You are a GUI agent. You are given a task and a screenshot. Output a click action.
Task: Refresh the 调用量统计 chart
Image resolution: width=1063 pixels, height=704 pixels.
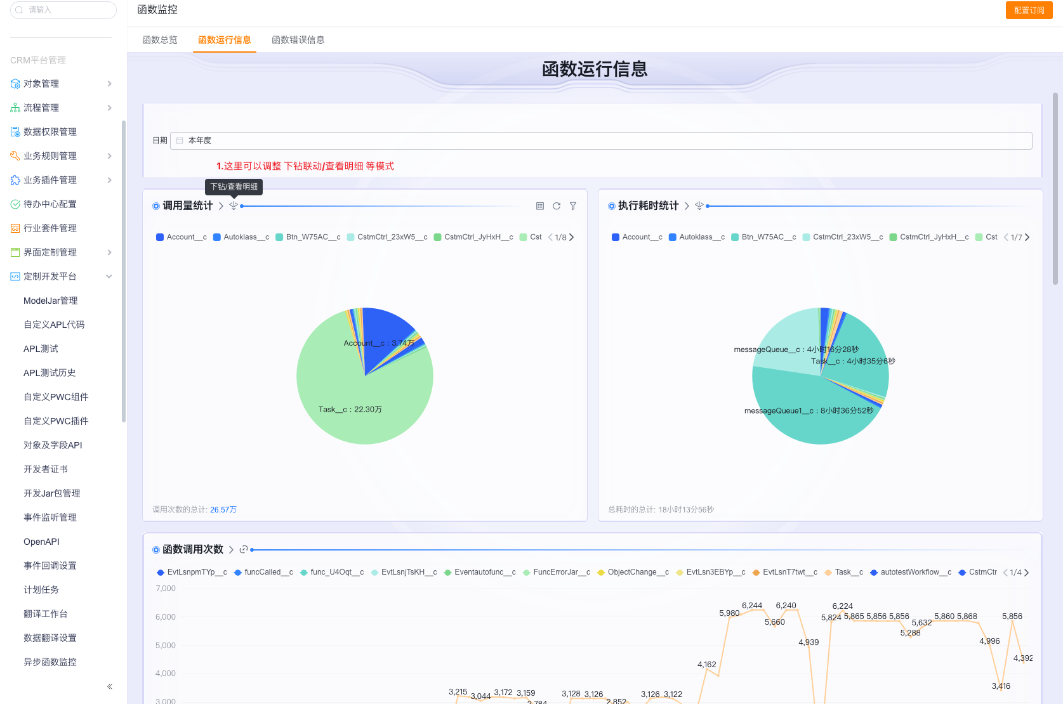tap(557, 206)
